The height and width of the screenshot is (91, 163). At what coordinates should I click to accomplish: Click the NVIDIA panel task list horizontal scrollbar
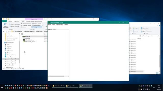pyautogui.click(x=57, y=76)
